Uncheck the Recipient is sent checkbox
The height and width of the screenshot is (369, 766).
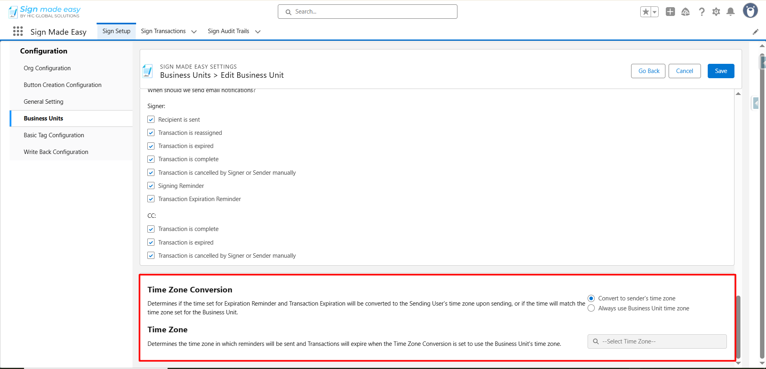(x=151, y=120)
